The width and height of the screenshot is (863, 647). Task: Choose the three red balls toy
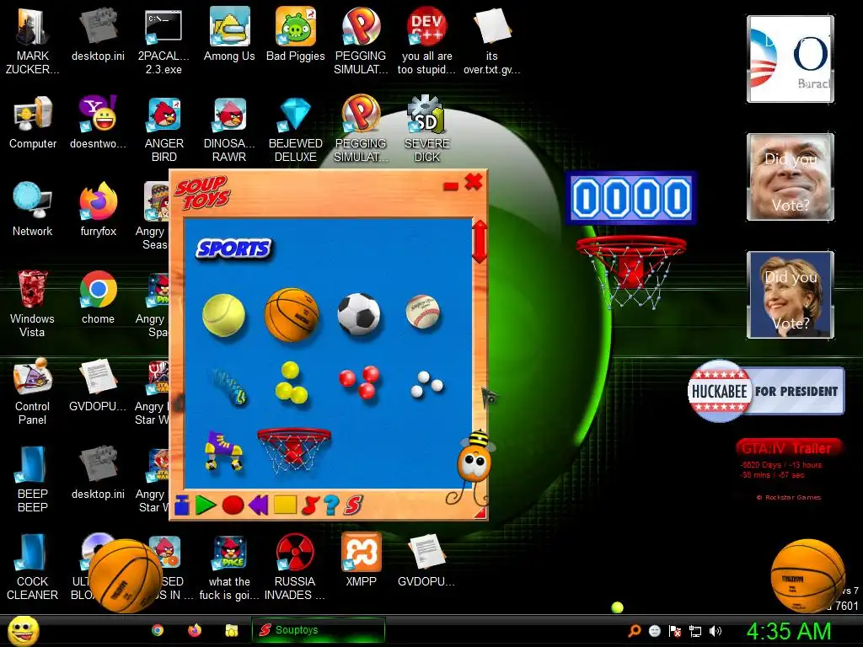coord(359,382)
